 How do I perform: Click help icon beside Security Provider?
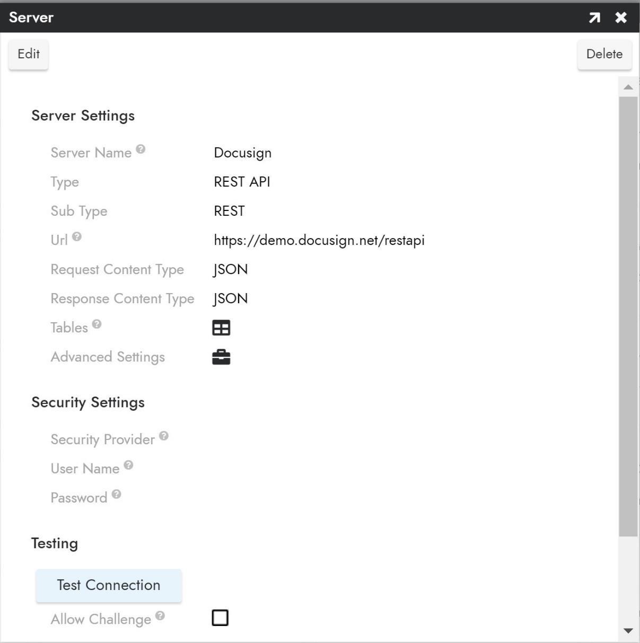click(164, 436)
